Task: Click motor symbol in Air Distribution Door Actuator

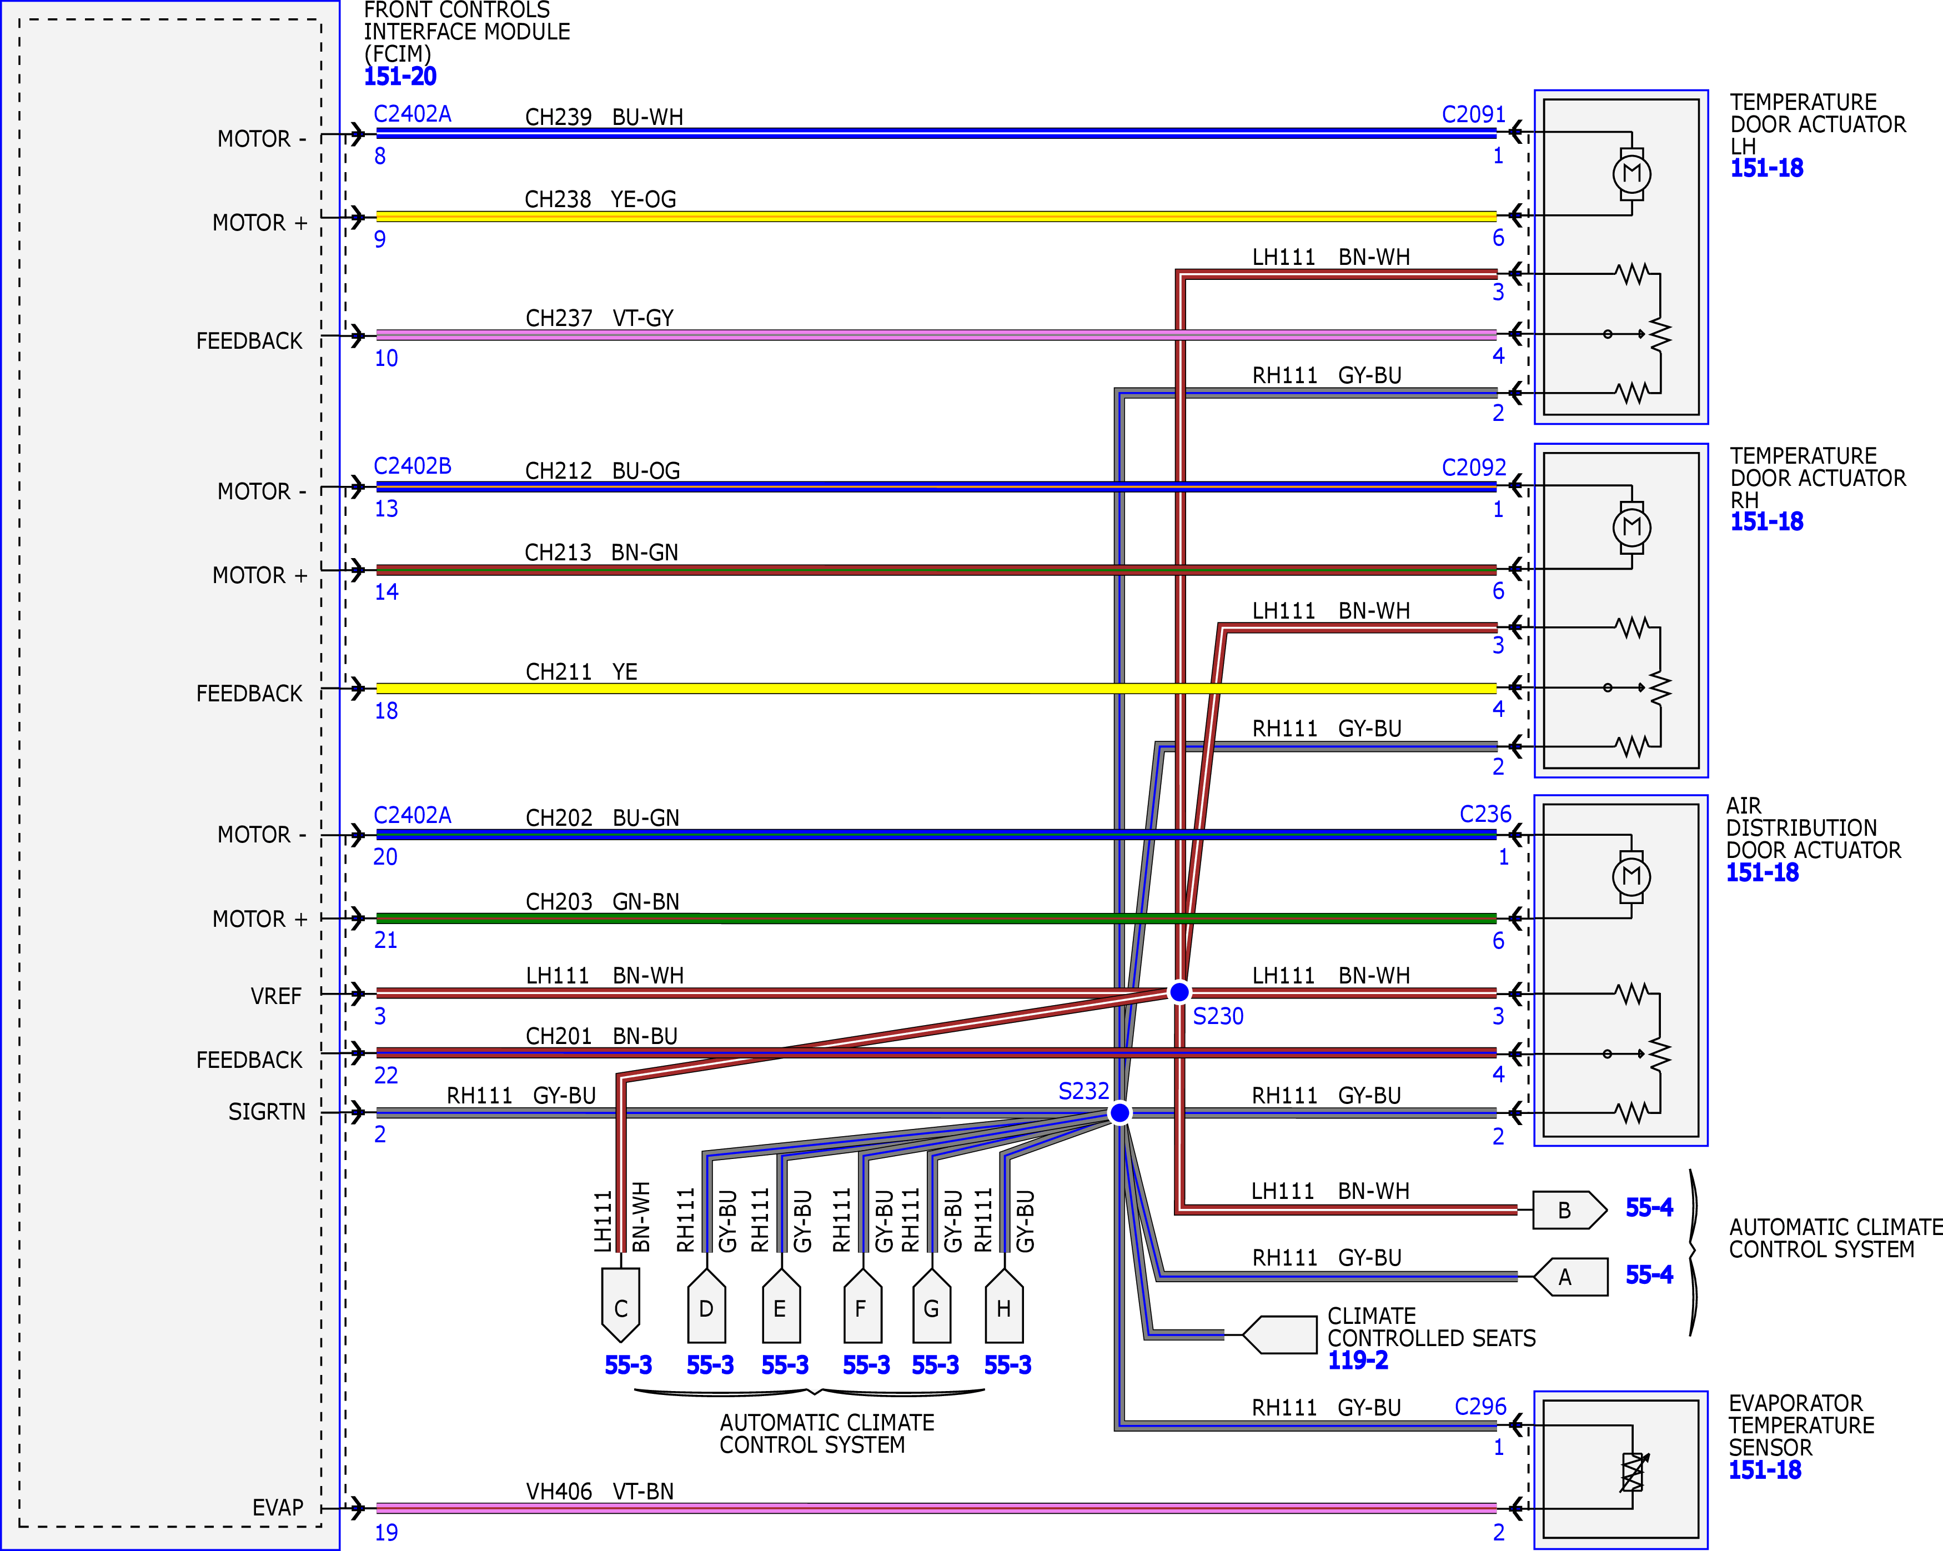Action: point(1631,877)
